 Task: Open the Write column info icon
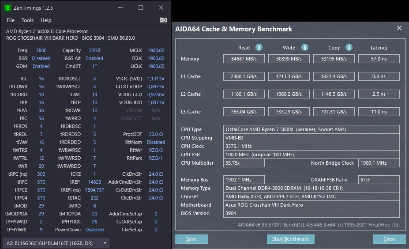tap(305, 47)
